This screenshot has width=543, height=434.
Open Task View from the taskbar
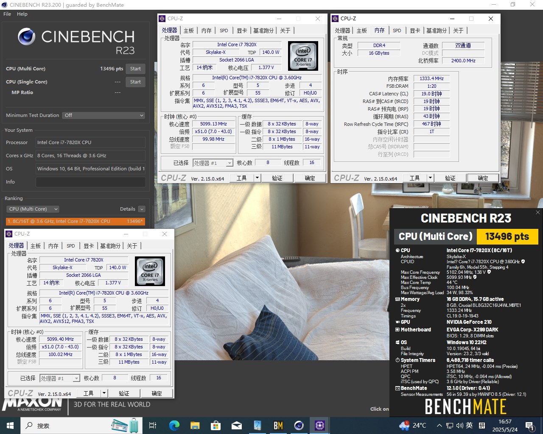point(153,426)
